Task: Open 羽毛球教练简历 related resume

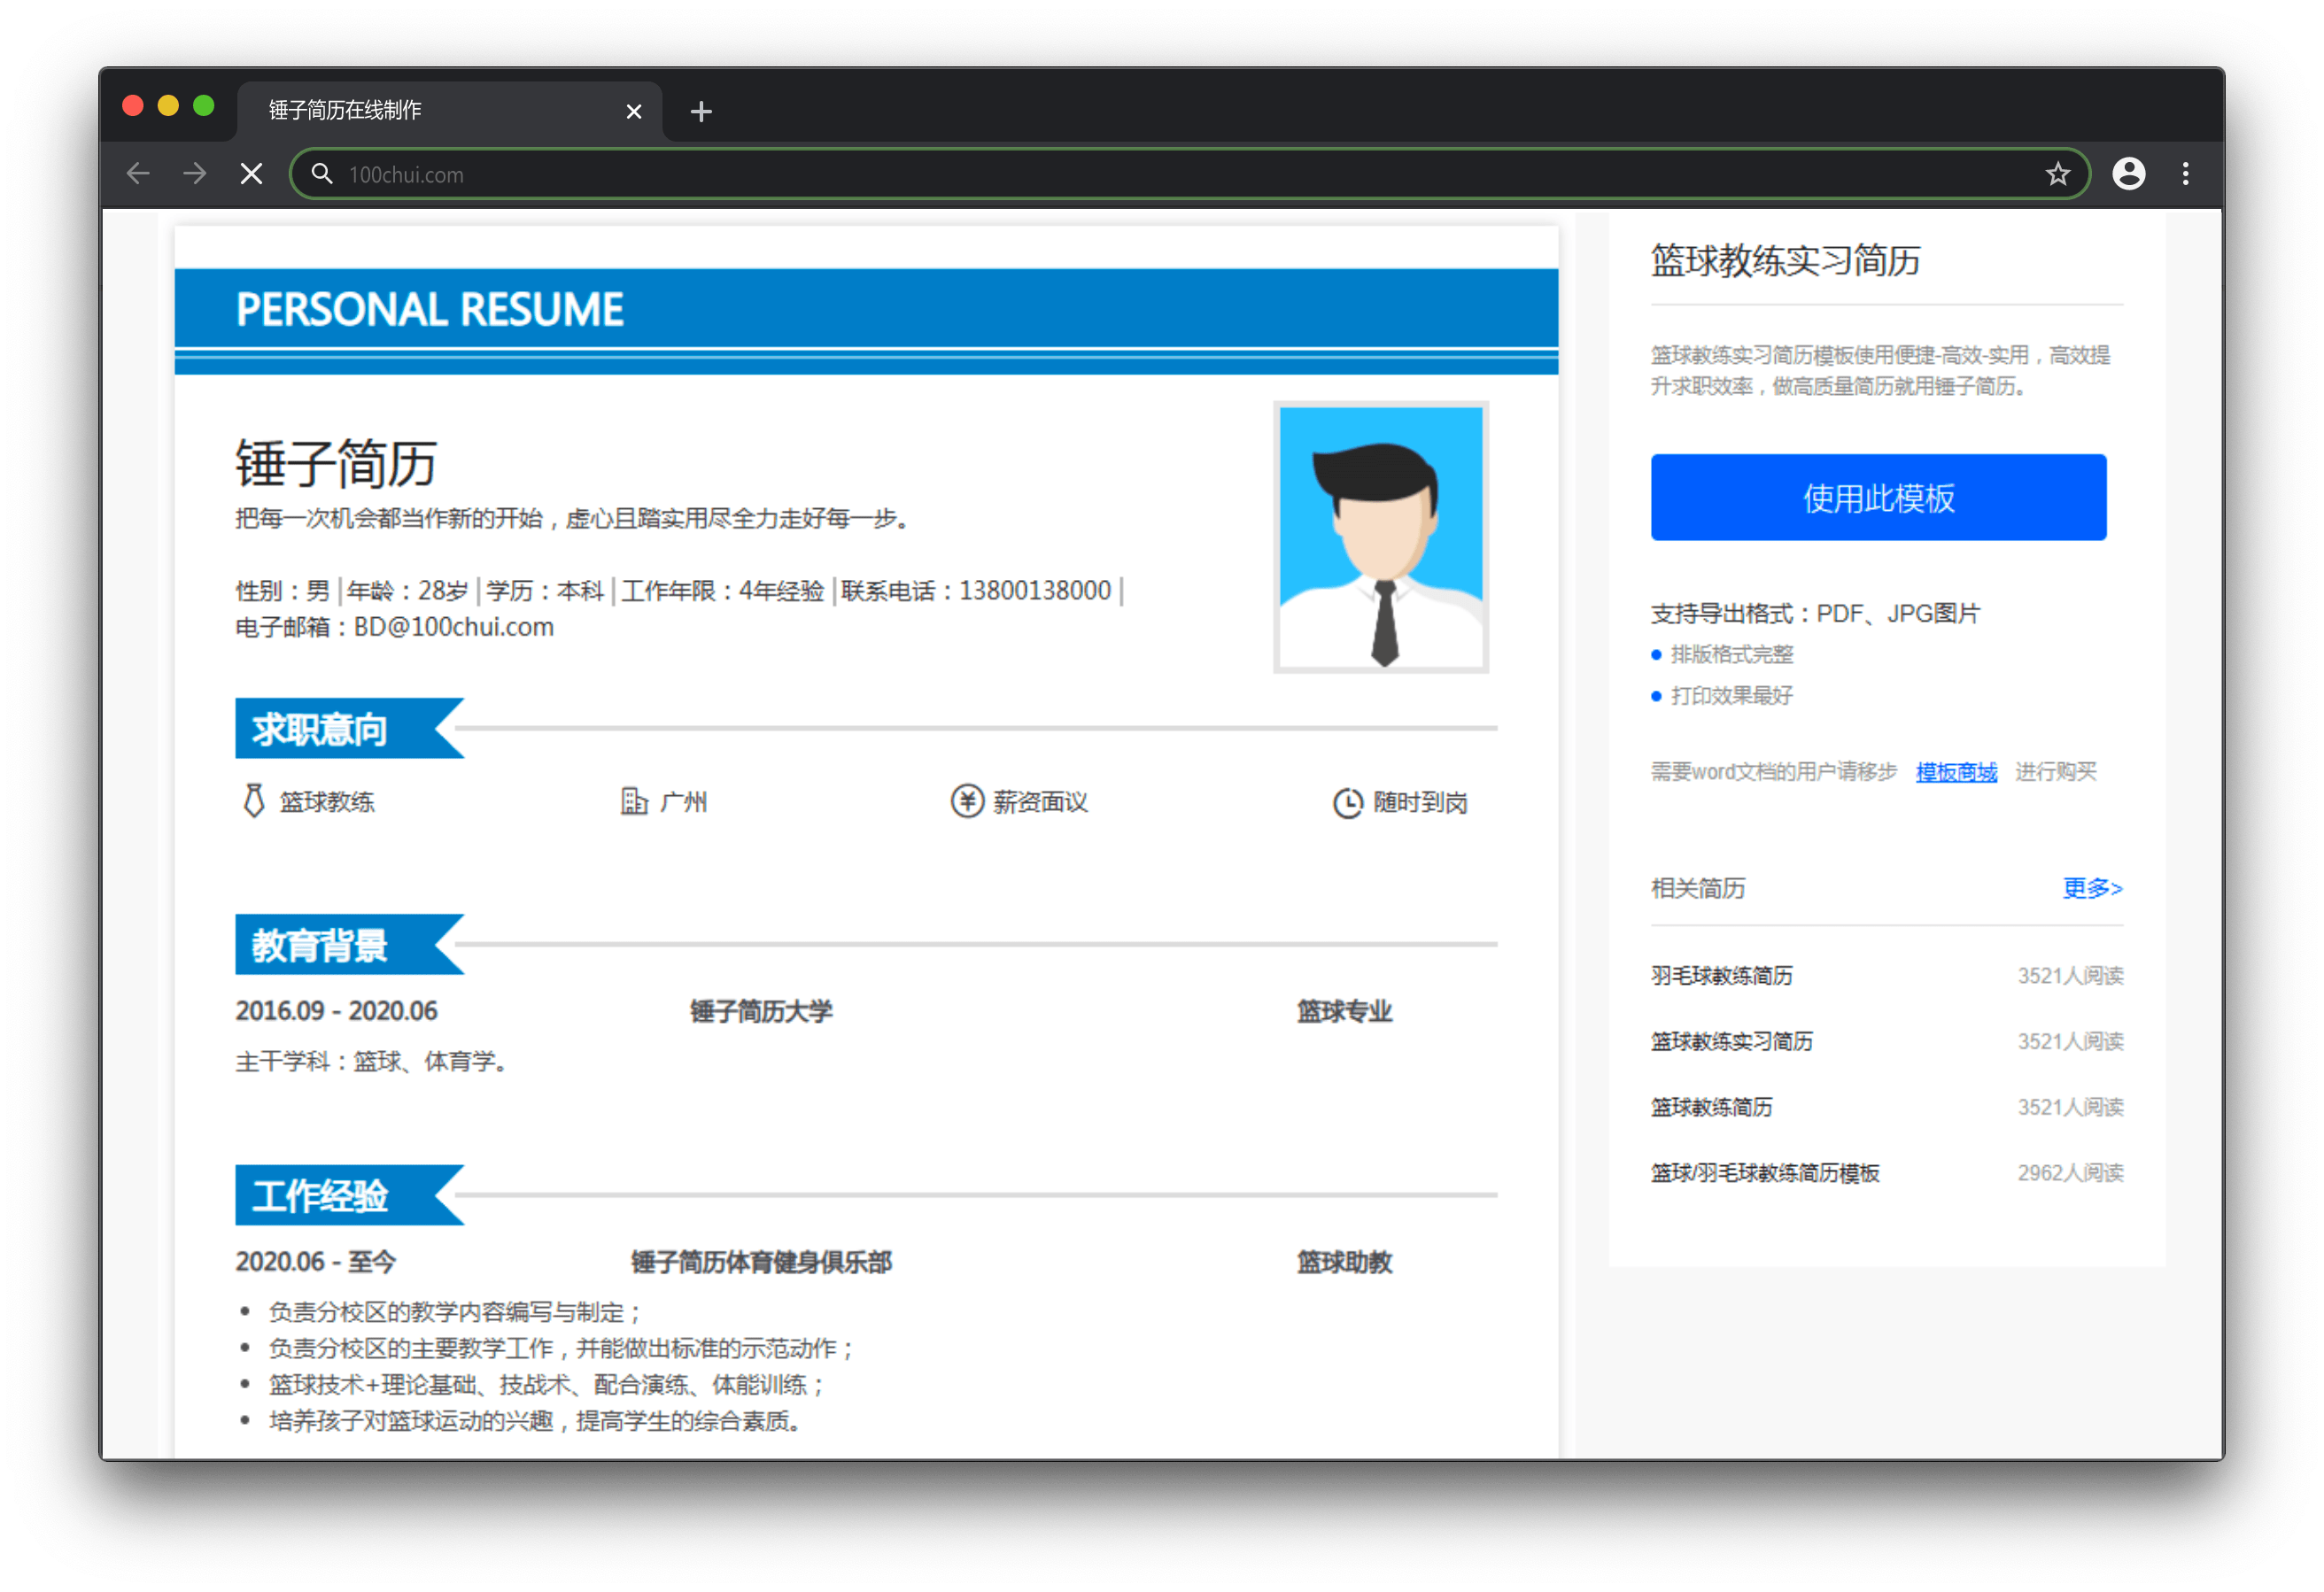Action: coord(1721,975)
